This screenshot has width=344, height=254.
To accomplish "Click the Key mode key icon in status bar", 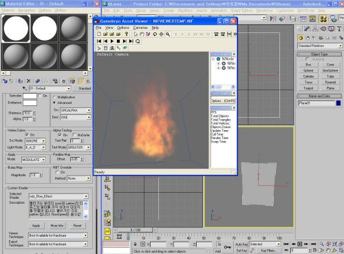I will (x=227, y=247).
